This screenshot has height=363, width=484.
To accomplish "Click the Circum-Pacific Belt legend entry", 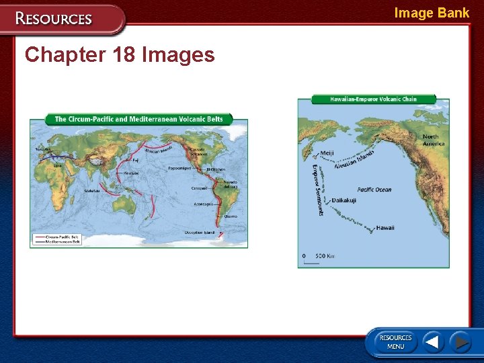I will tap(57, 237).
